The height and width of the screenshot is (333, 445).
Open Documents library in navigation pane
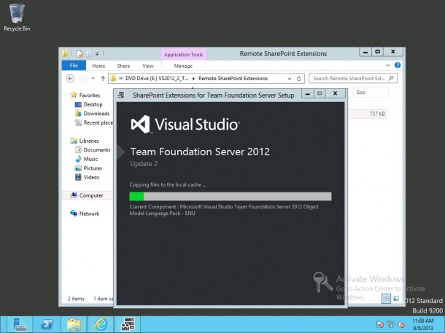[97, 149]
